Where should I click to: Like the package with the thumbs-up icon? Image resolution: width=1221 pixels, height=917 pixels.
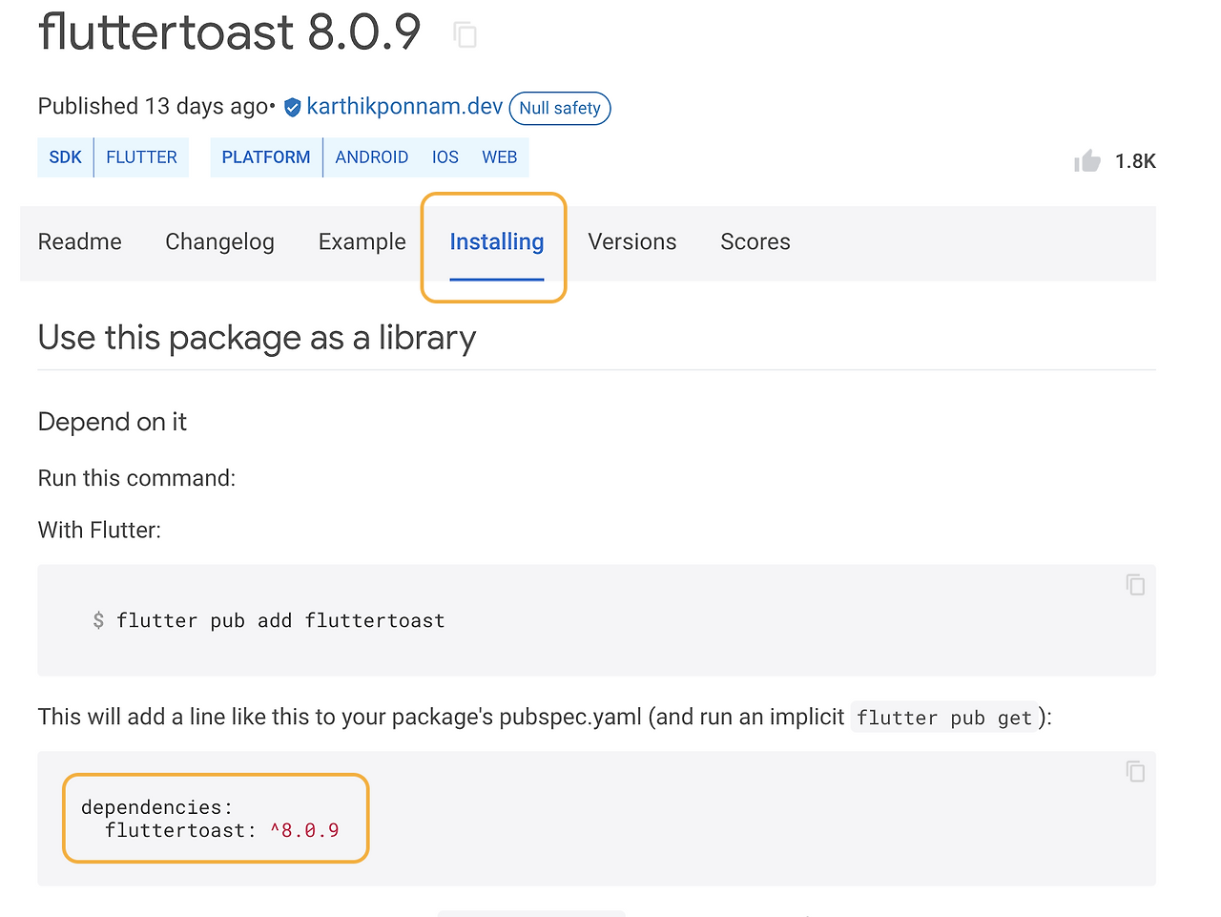[1086, 161]
